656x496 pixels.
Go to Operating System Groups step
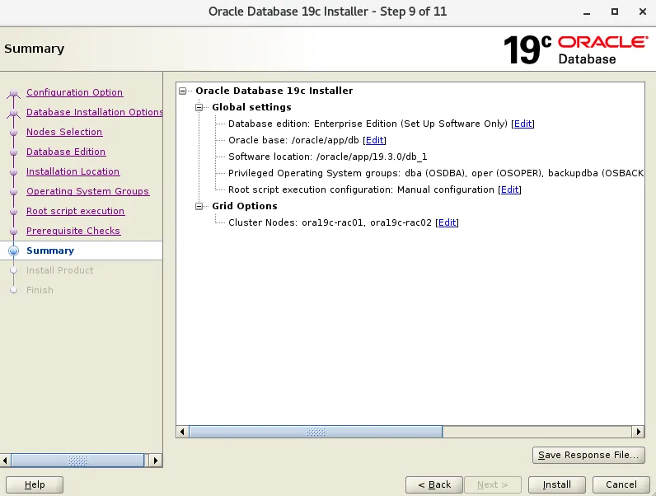point(87,191)
